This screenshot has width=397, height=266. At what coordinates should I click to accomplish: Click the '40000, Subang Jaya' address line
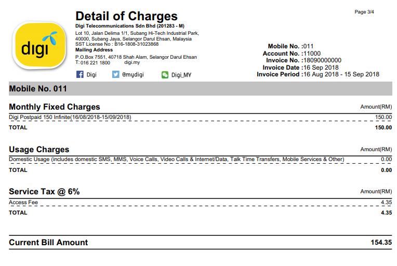[134, 39]
